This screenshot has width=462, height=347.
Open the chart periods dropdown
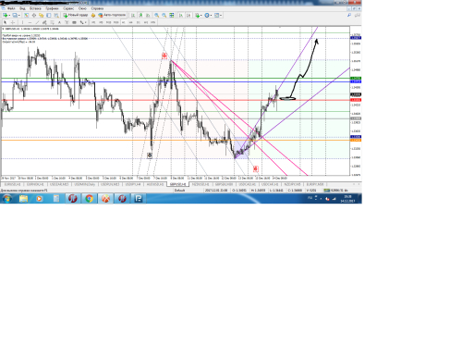[x=208, y=15]
